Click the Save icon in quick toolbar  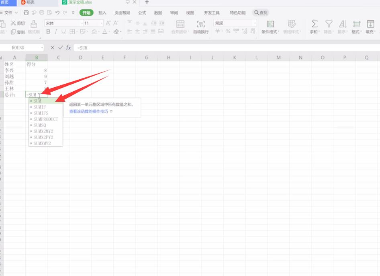(26, 12)
